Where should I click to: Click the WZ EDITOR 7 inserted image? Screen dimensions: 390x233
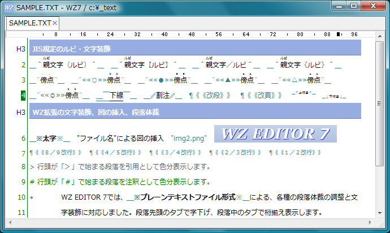(x=275, y=134)
